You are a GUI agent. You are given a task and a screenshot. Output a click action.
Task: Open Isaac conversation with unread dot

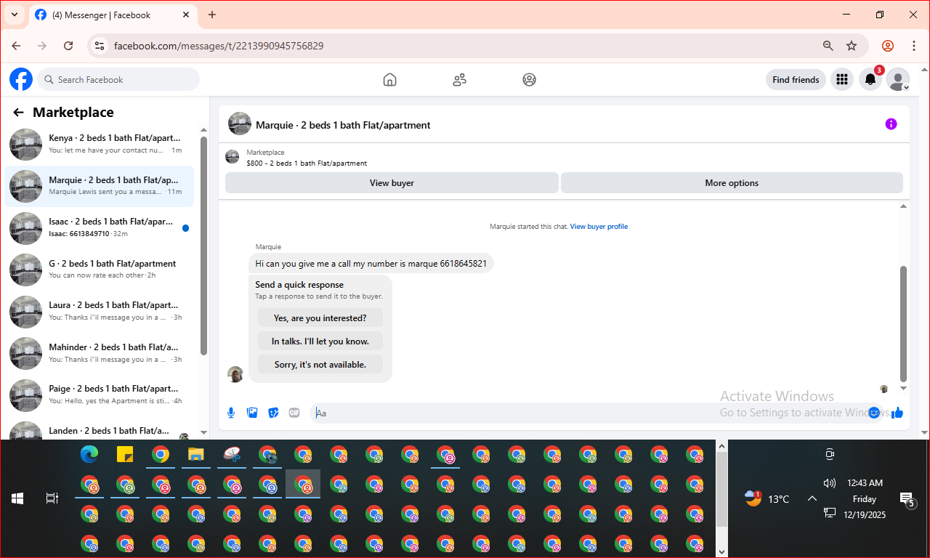pyautogui.click(x=100, y=227)
